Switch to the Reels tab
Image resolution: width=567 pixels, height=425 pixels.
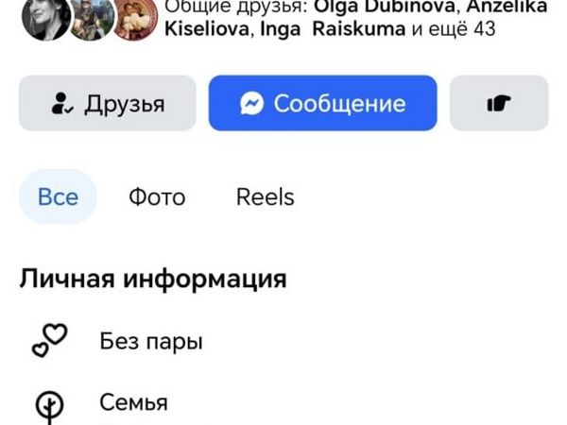click(265, 197)
